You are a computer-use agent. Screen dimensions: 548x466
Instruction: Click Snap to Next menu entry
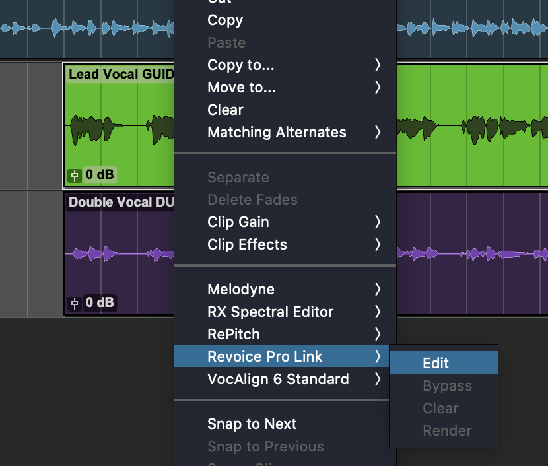tap(252, 424)
